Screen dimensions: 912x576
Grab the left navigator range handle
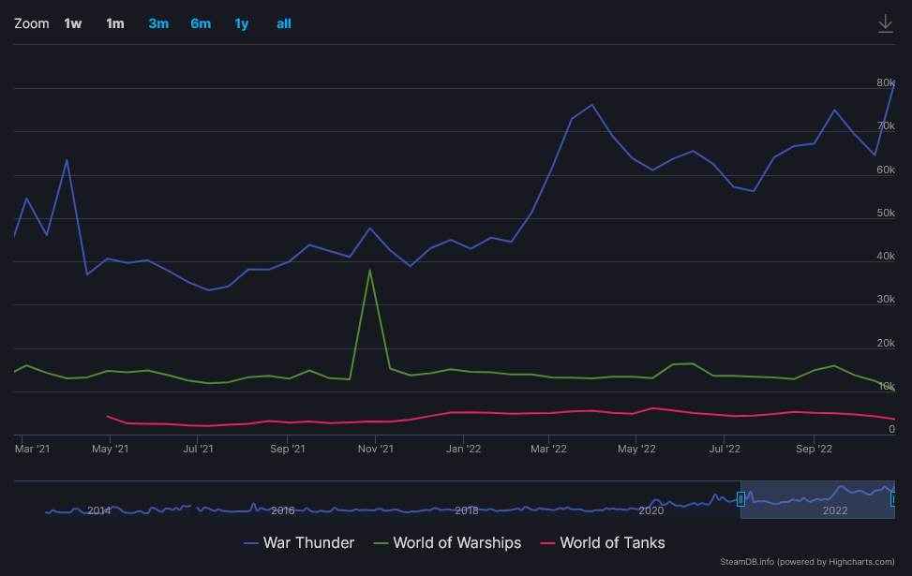pos(740,498)
